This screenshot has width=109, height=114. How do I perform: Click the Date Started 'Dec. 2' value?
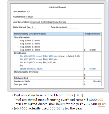(30, 27)
